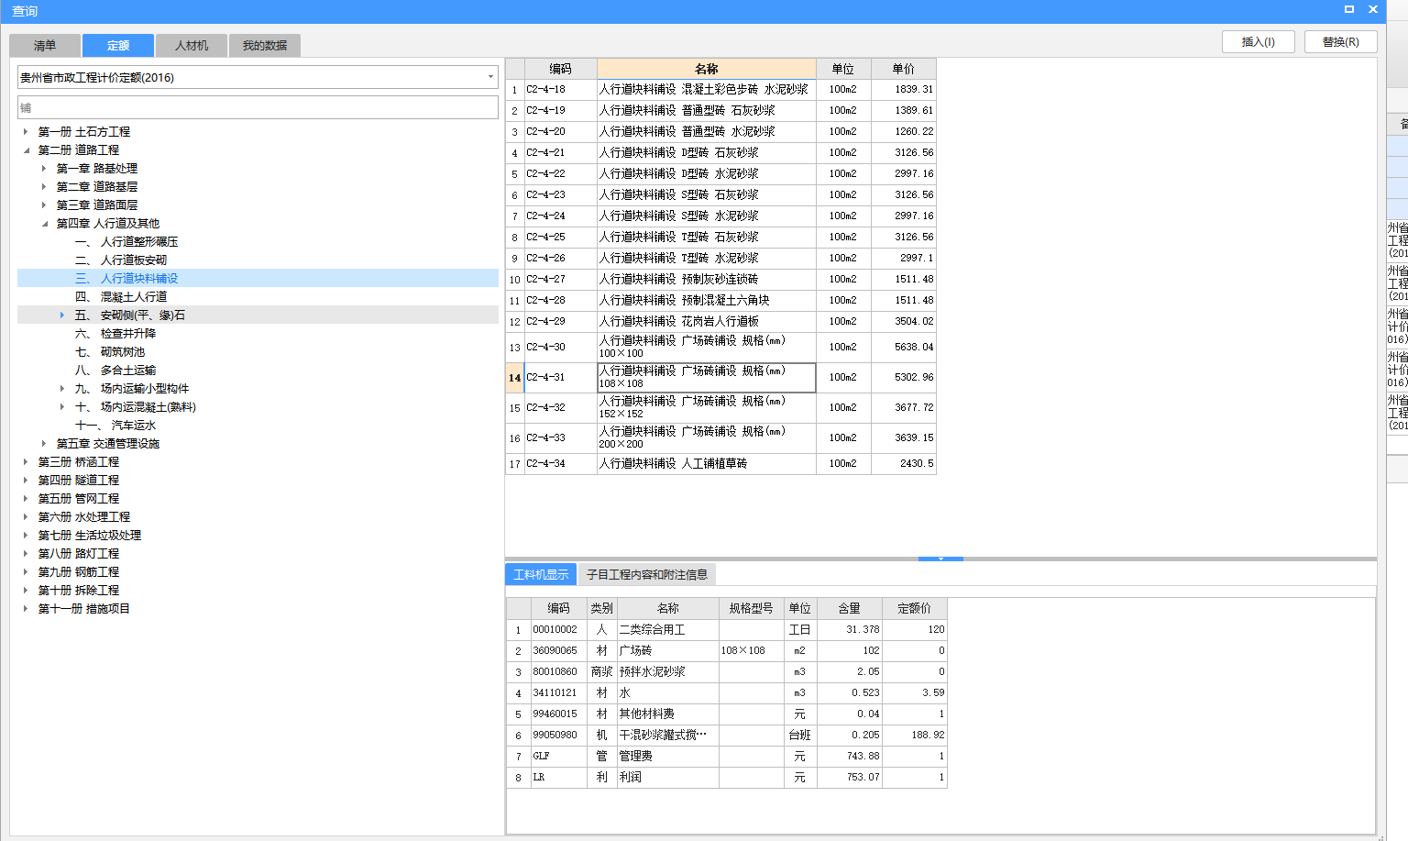This screenshot has width=1408, height=841.
Task: Select tree item 七、砌筑树池
Action: tap(110, 351)
